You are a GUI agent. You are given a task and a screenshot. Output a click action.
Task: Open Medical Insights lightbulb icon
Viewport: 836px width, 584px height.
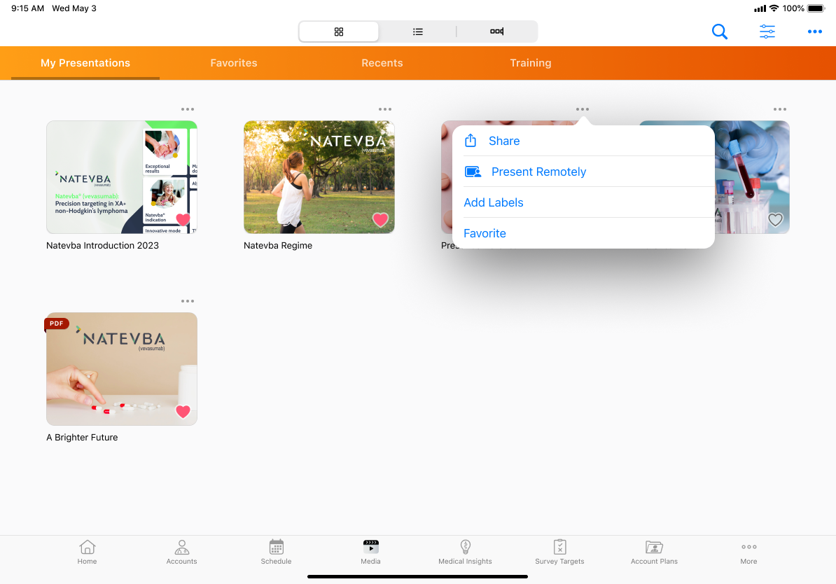(x=465, y=552)
